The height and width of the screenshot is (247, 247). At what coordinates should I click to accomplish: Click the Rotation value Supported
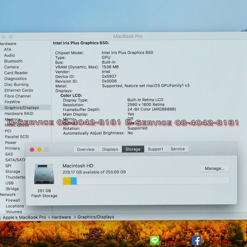pos(137,128)
